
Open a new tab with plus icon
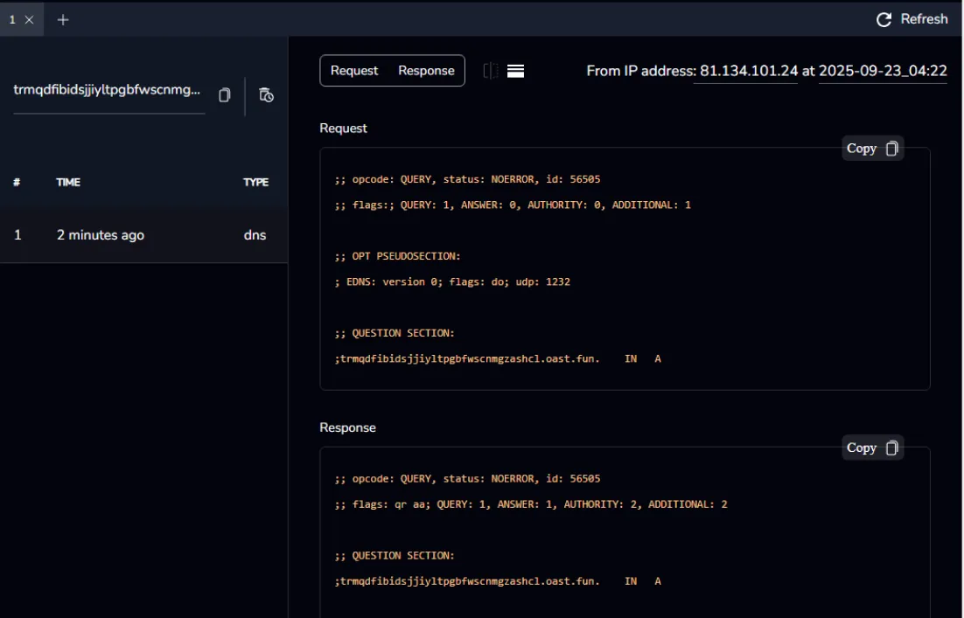pos(63,19)
